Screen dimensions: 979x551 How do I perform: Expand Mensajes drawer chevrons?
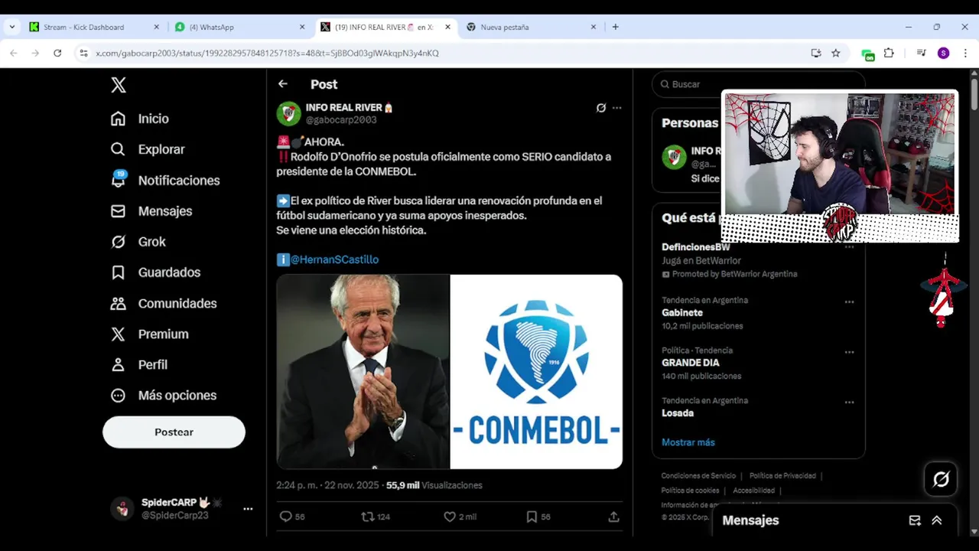(937, 520)
